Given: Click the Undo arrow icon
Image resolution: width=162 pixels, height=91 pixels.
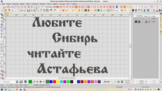Looking at the screenshot, I should click(x=51, y=10).
